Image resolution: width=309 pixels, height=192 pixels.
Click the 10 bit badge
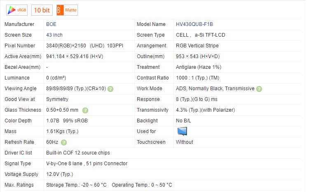click(x=42, y=9)
